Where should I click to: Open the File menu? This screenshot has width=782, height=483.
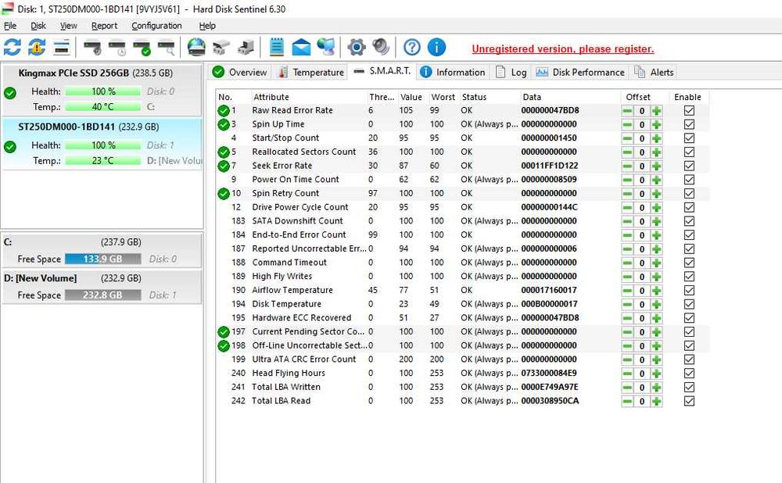[x=10, y=26]
